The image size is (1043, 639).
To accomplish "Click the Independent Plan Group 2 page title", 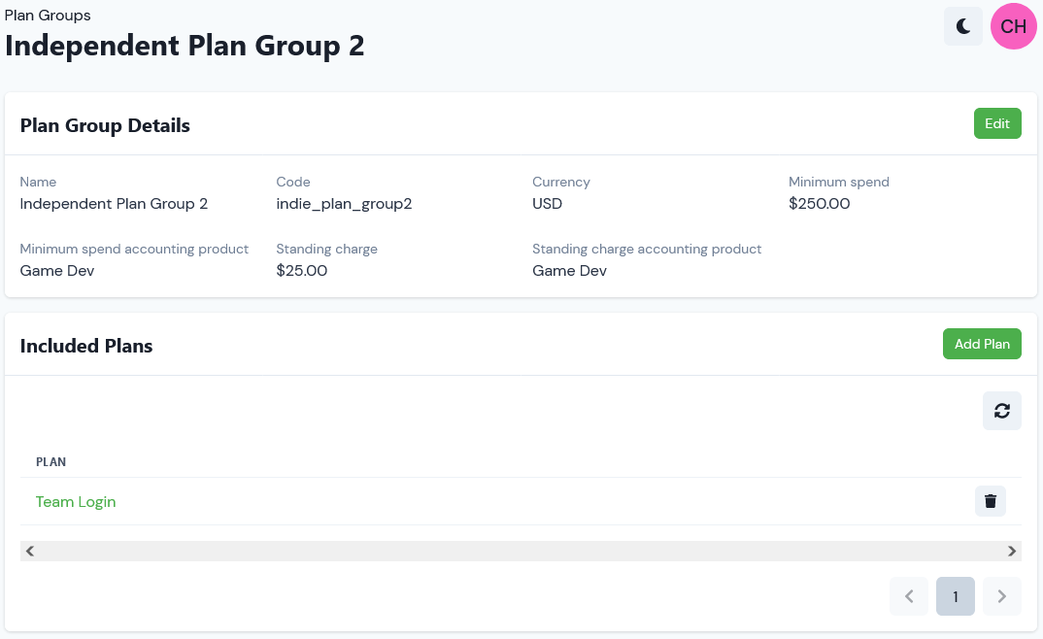I will [185, 46].
